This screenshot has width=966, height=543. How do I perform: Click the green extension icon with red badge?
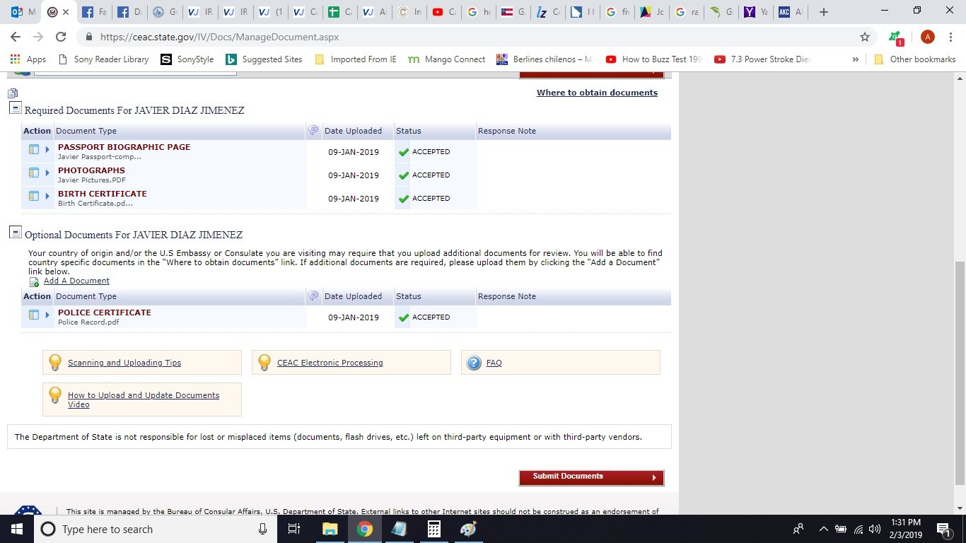pyautogui.click(x=896, y=37)
